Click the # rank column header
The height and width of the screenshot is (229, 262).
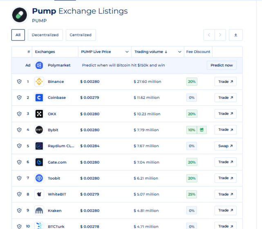click(29, 52)
